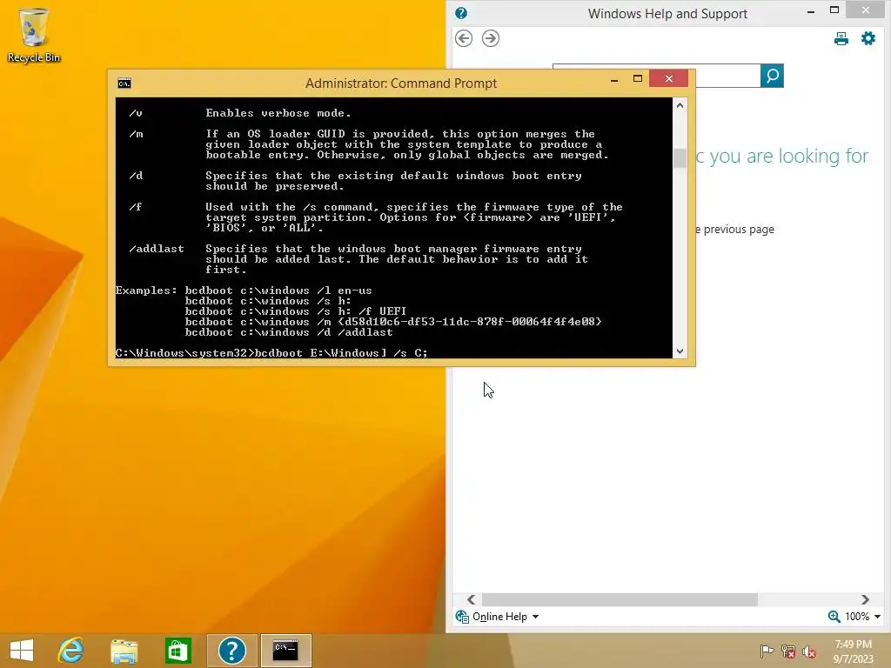This screenshot has height=668, width=891.
Task: Open Action Center flag in the tray
Action: click(x=767, y=651)
